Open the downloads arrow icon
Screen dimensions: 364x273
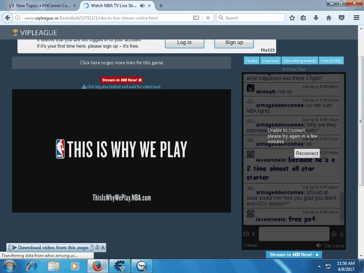click(316, 18)
